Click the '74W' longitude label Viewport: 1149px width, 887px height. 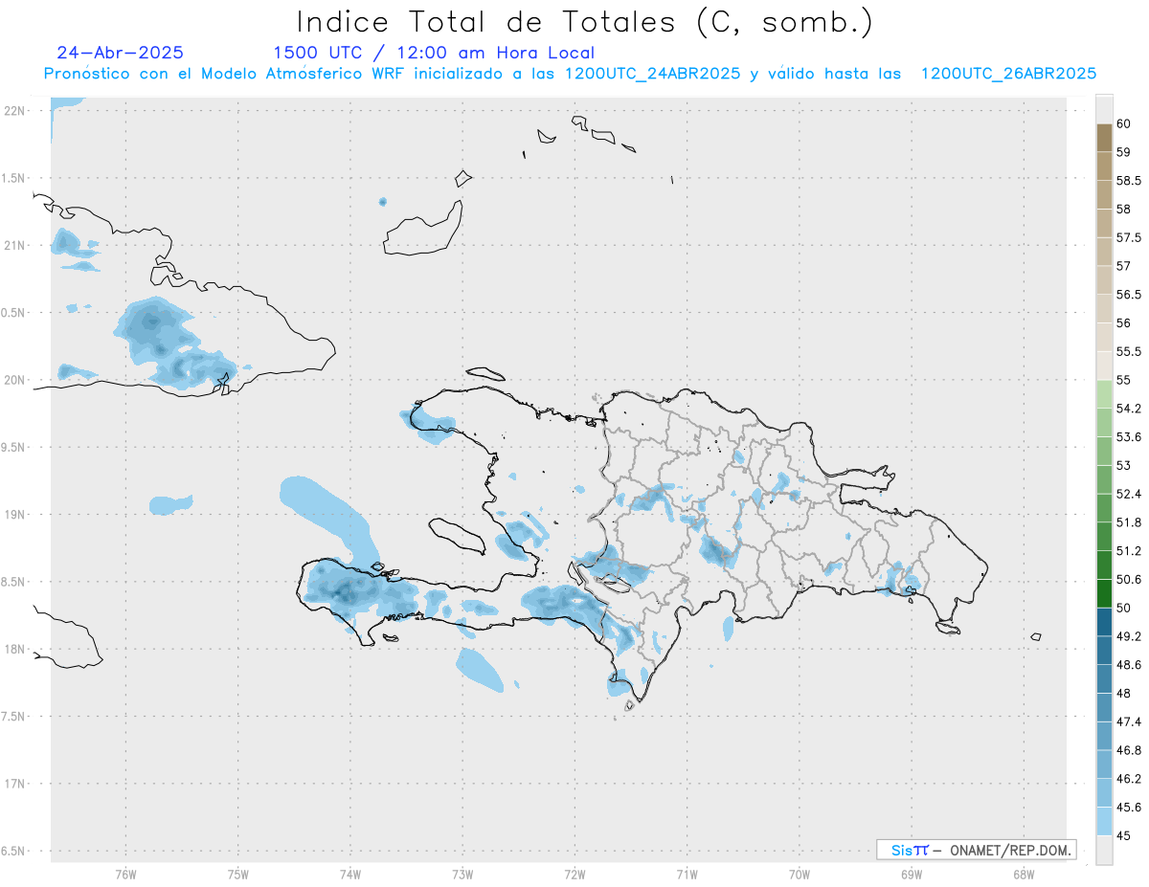tap(349, 874)
